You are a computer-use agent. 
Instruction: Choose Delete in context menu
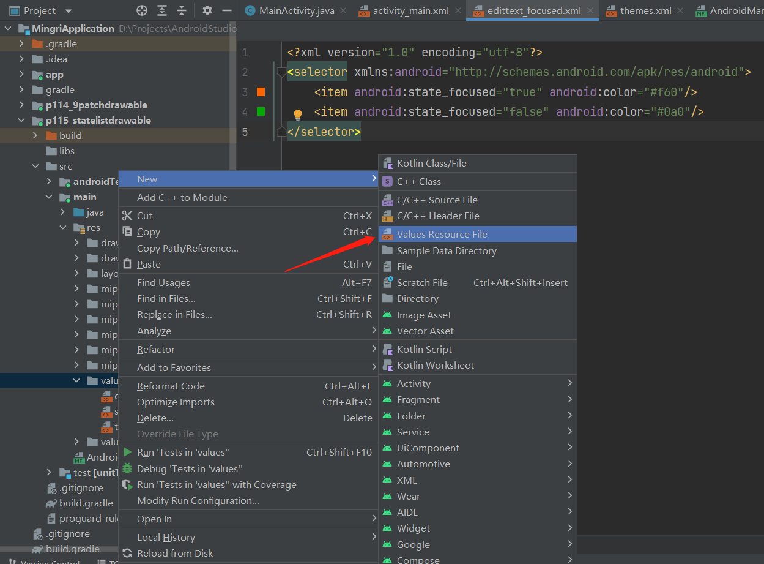[x=248, y=418]
